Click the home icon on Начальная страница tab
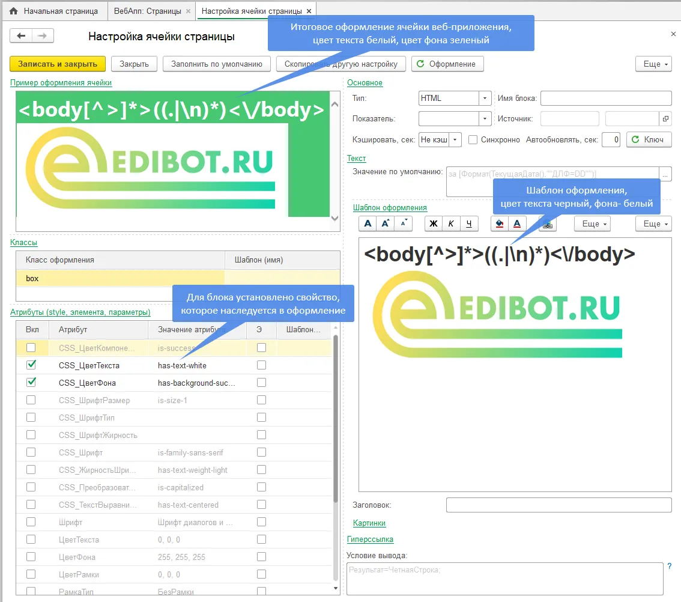 (x=13, y=11)
